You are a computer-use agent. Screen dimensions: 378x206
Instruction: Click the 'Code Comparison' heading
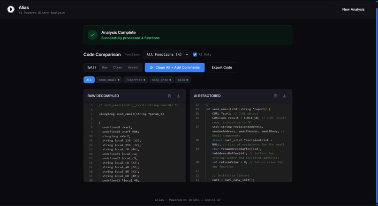coord(102,55)
